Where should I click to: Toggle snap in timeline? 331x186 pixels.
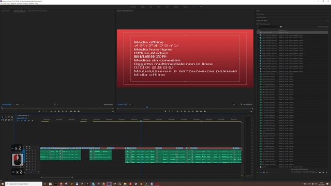[x=21, y=120]
